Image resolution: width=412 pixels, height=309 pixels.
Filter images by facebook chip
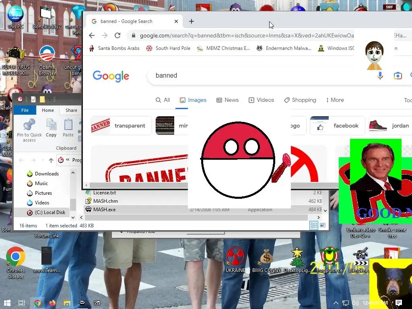(338, 126)
